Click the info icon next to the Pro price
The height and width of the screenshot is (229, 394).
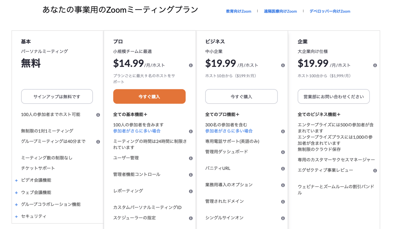click(191, 65)
